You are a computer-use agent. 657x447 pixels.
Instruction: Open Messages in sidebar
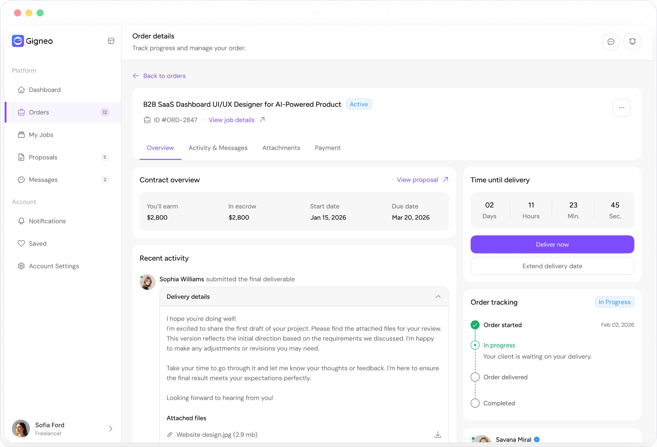click(63, 180)
